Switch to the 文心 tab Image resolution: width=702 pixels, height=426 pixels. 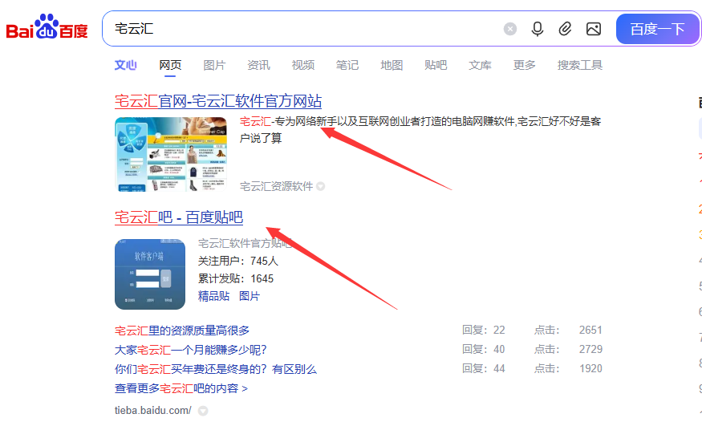pos(125,65)
